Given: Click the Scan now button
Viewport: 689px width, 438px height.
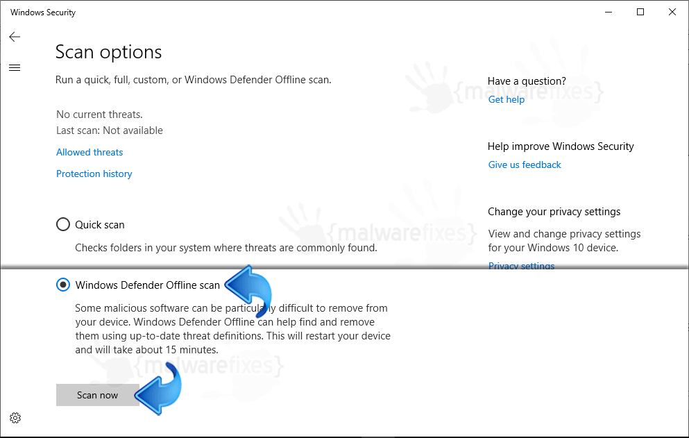Looking at the screenshot, I should (x=98, y=395).
